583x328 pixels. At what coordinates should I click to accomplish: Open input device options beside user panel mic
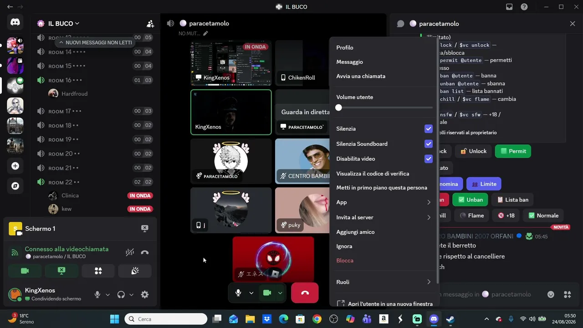(108, 295)
